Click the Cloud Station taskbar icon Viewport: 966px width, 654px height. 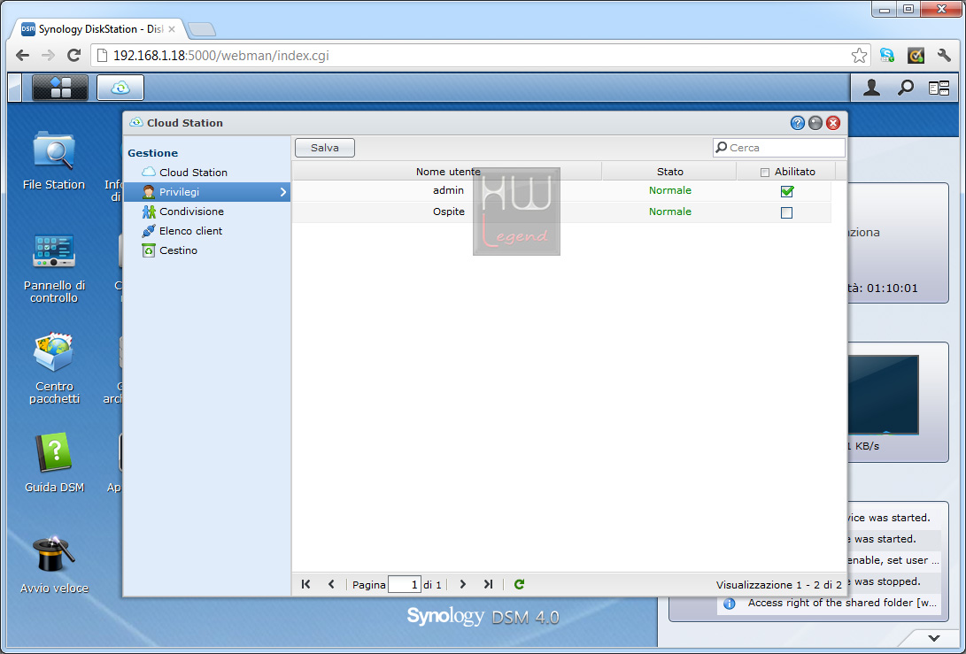click(x=120, y=88)
